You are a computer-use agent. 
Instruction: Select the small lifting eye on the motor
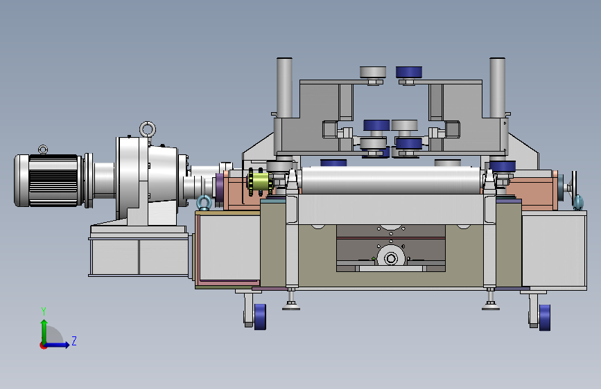(43, 150)
